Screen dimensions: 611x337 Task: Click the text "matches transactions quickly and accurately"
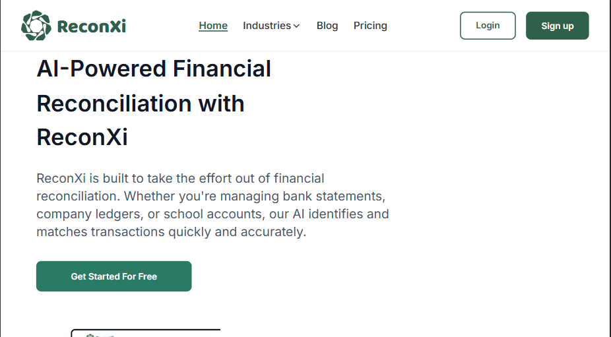point(171,232)
